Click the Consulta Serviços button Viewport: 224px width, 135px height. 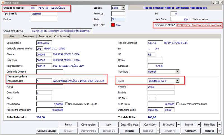47,131
